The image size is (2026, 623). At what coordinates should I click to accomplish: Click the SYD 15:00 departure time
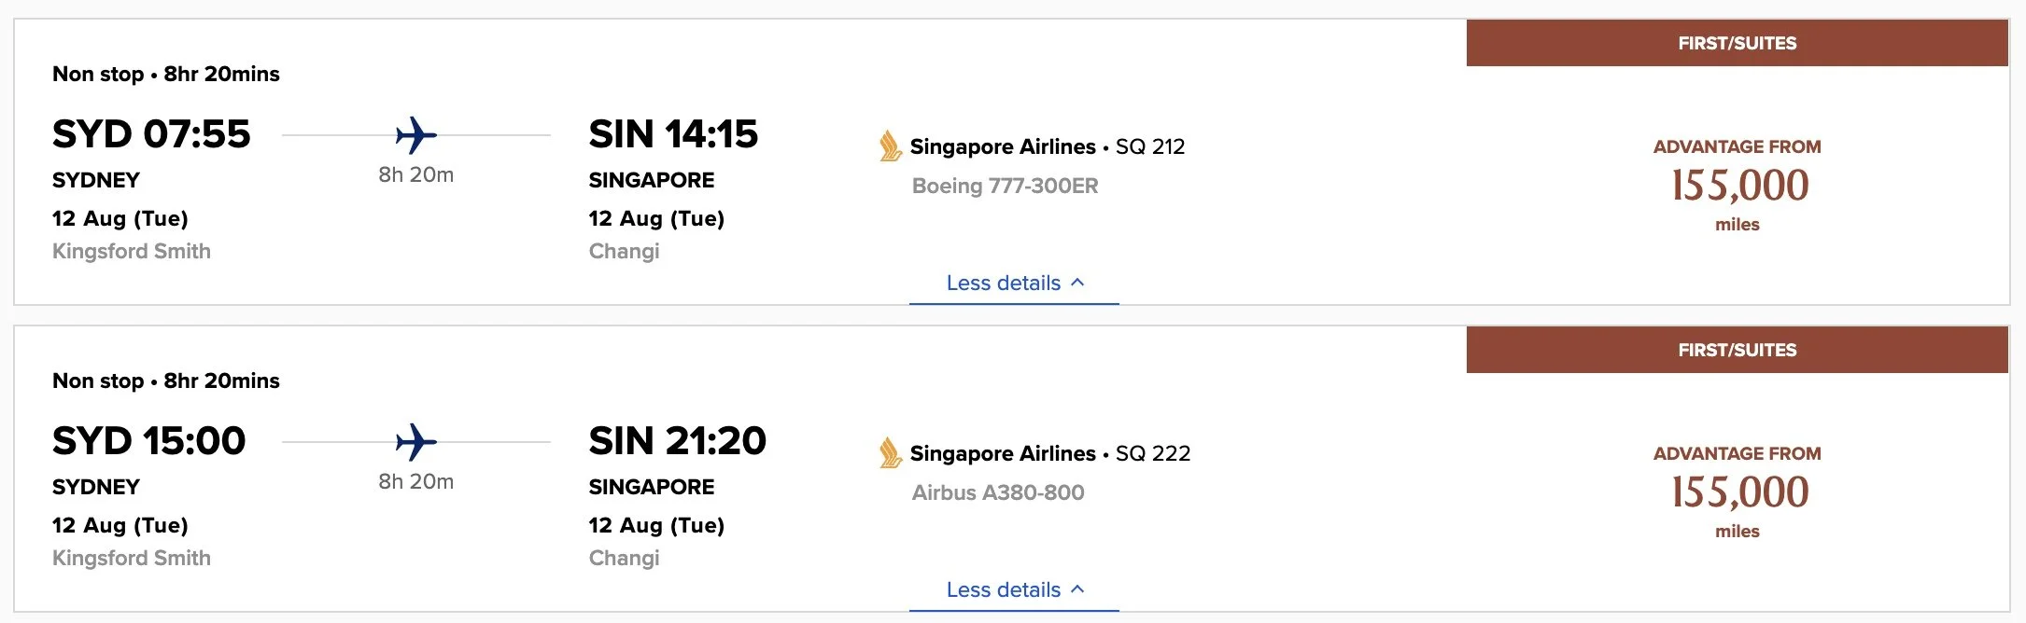(x=149, y=441)
